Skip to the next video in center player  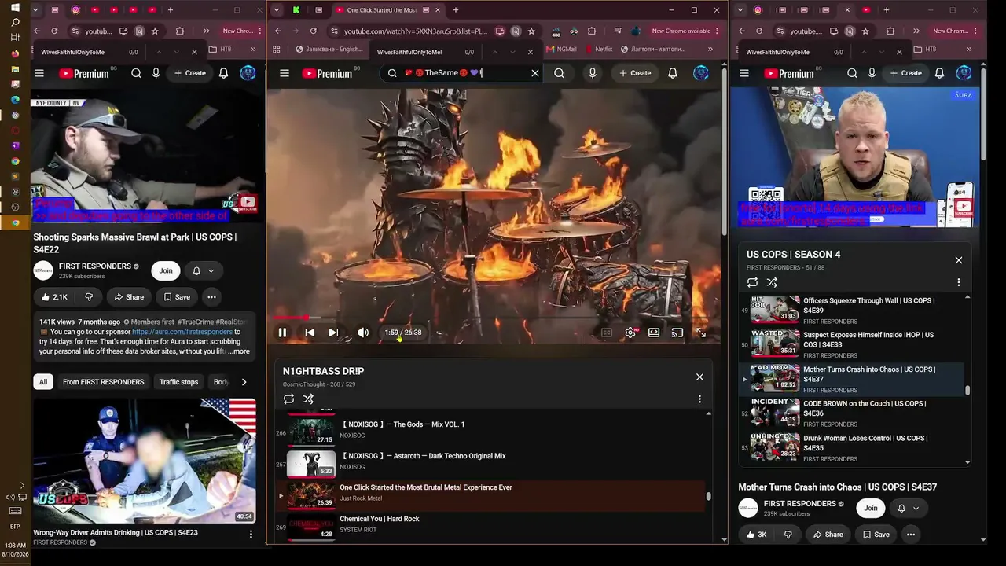pyautogui.click(x=333, y=333)
